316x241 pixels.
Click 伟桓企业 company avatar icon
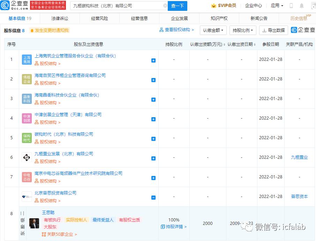[27, 79]
